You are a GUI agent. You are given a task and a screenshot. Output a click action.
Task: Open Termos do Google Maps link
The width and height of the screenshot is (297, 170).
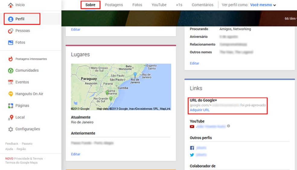[x=21, y=163]
